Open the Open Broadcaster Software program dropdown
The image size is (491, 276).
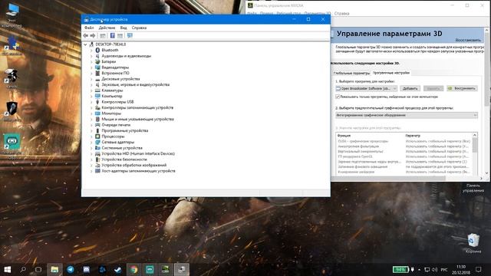[x=367, y=89]
